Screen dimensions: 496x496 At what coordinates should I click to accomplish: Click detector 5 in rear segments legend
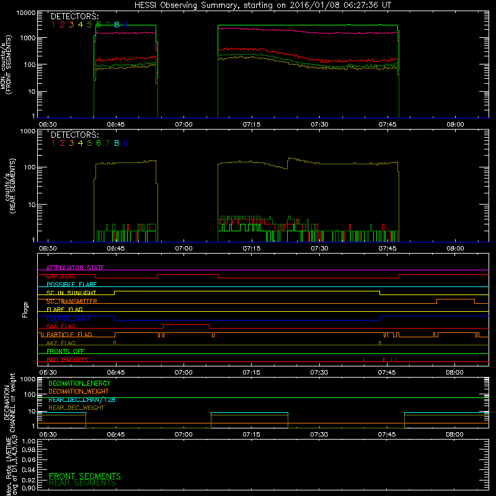[89, 143]
